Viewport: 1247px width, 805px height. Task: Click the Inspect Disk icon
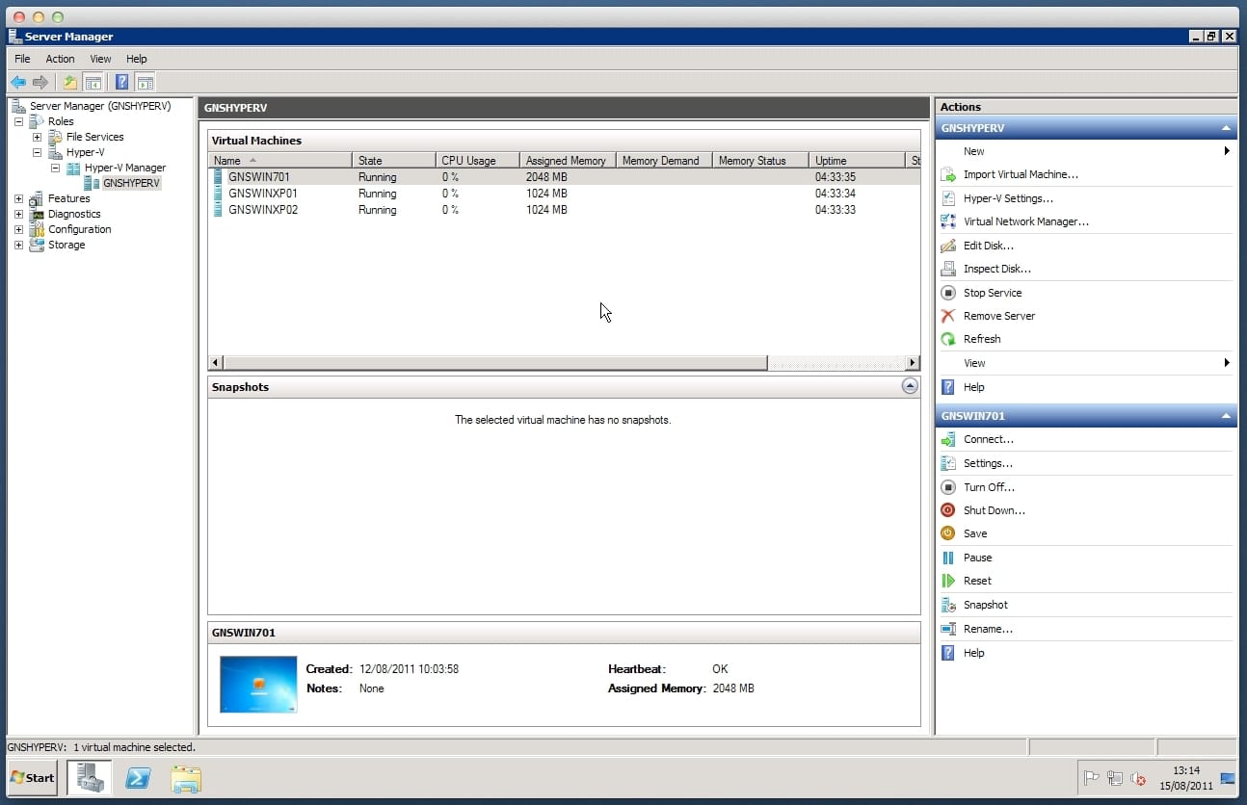(947, 269)
